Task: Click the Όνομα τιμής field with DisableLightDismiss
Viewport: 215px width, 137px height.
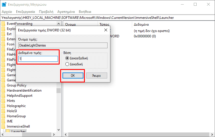Action: coord(63,45)
